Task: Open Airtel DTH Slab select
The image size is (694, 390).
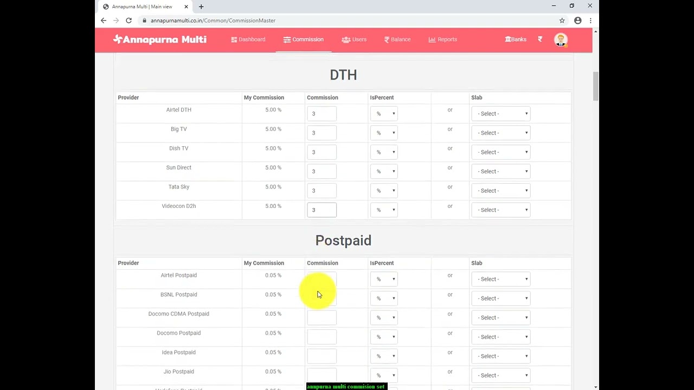Action: (500, 114)
